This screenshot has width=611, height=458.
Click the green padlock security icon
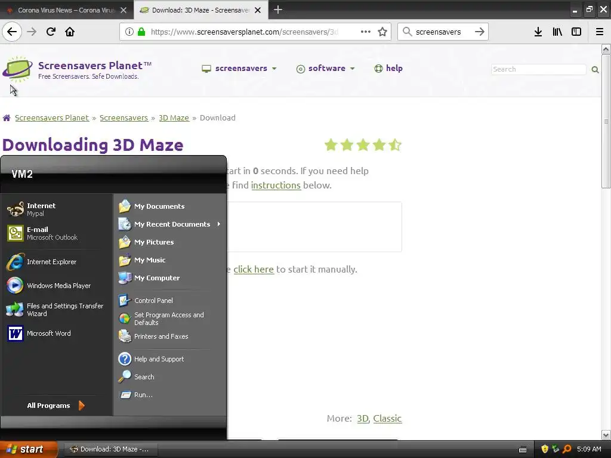pyautogui.click(x=141, y=32)
